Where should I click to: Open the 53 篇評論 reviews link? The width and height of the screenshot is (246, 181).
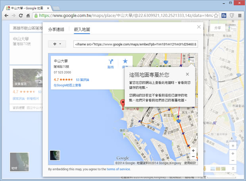click(83, 79)
